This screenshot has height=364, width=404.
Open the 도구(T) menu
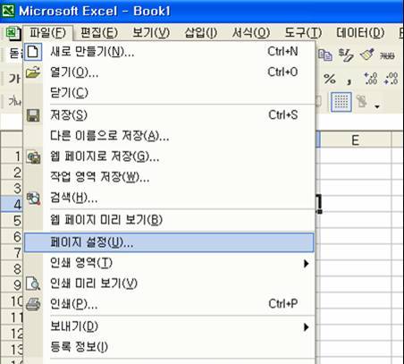[x=303, y=33]
